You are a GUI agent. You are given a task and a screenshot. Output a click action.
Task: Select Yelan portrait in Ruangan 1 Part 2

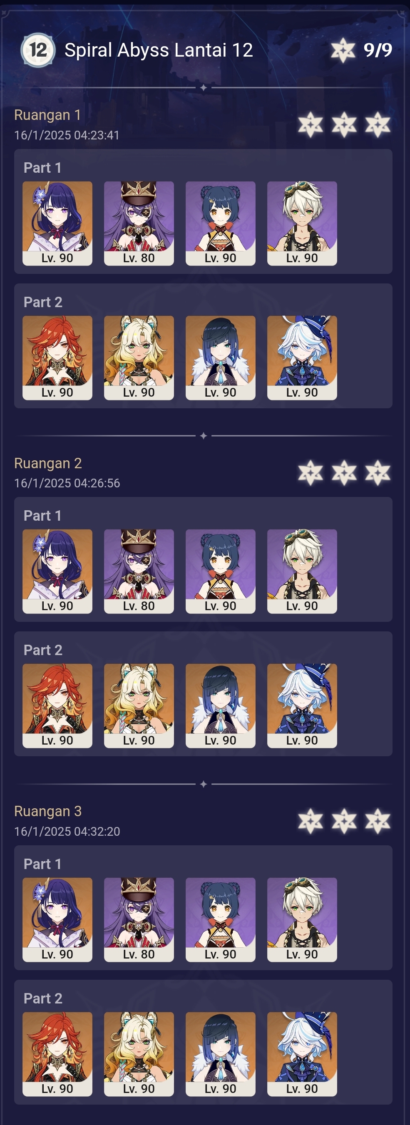221,358
